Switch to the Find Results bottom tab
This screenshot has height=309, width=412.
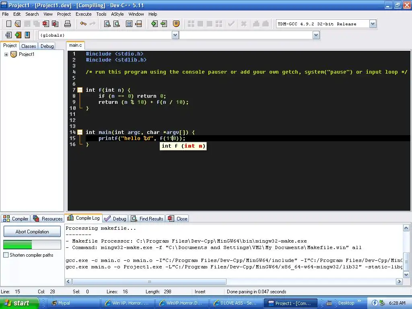(x=147, y=218)
